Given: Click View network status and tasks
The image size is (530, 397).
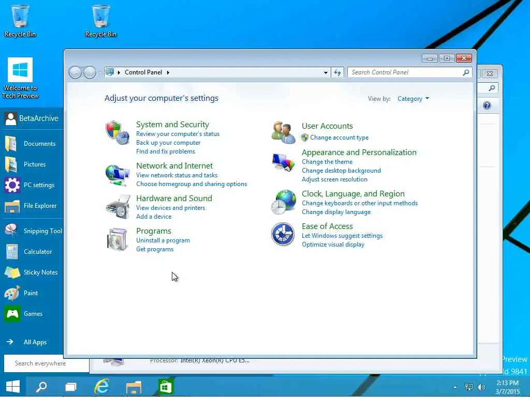Looking at the screenshot, I should point(177,175).
